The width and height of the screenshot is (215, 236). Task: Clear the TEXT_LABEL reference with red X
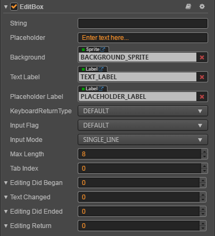202,77
